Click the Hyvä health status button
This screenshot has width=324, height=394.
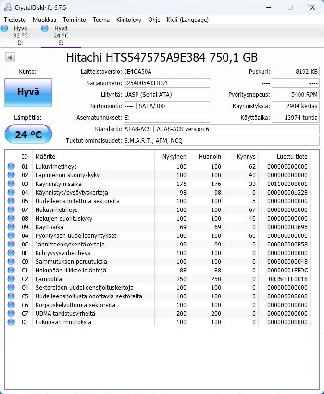click(28, 92)
